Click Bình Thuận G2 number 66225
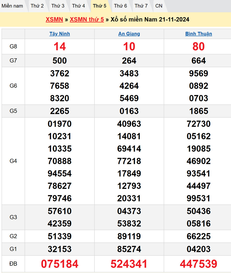231x273 pixels. pyautogui.click(x=198, y=236)
